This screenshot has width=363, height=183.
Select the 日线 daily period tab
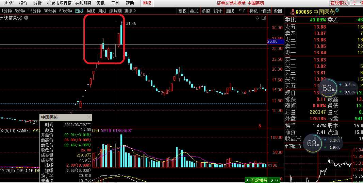coord(79,11)
